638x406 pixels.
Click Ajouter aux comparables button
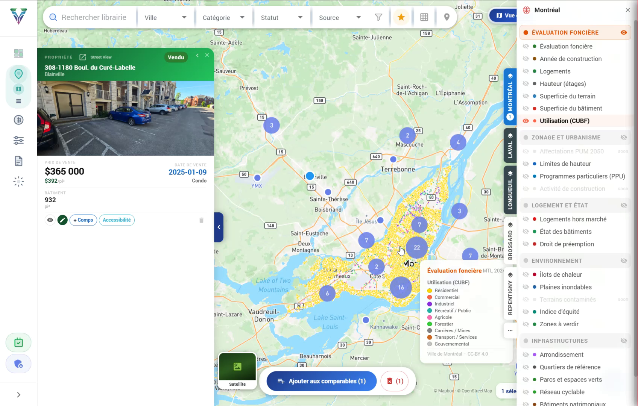pos(321,381)
